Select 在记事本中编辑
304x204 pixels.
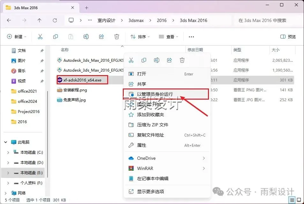point(167,179)
